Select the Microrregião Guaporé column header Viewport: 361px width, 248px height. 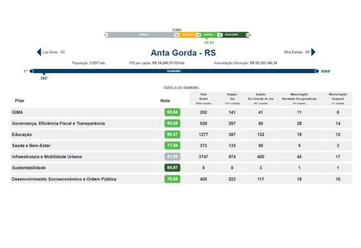pyautogui.click(x=337, y=98)
